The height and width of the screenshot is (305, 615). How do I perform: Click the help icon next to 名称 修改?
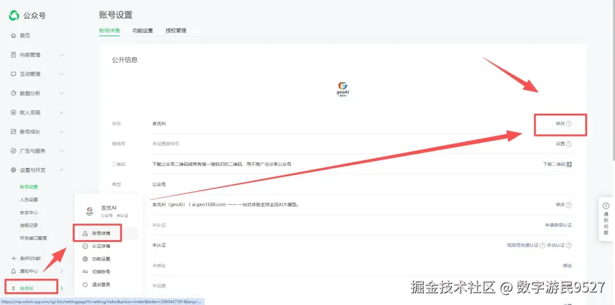coord(569,123)
